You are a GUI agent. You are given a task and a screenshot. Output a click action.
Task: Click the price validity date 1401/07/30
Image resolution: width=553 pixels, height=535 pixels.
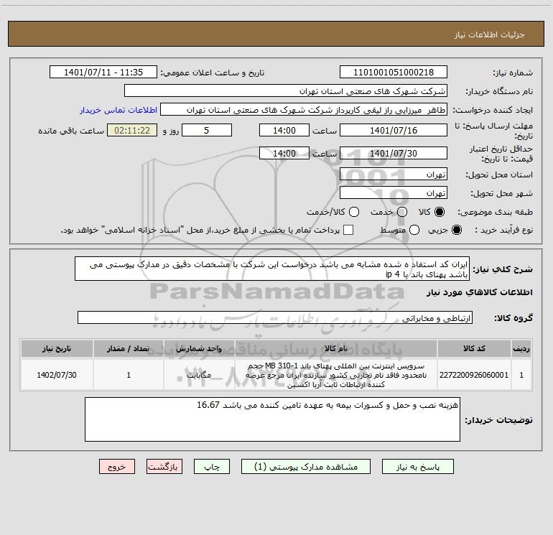click(x=394, y=154)
